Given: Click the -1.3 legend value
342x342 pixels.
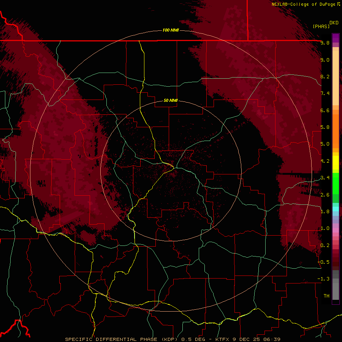Looking at the screenshot, I should [323, 279].
